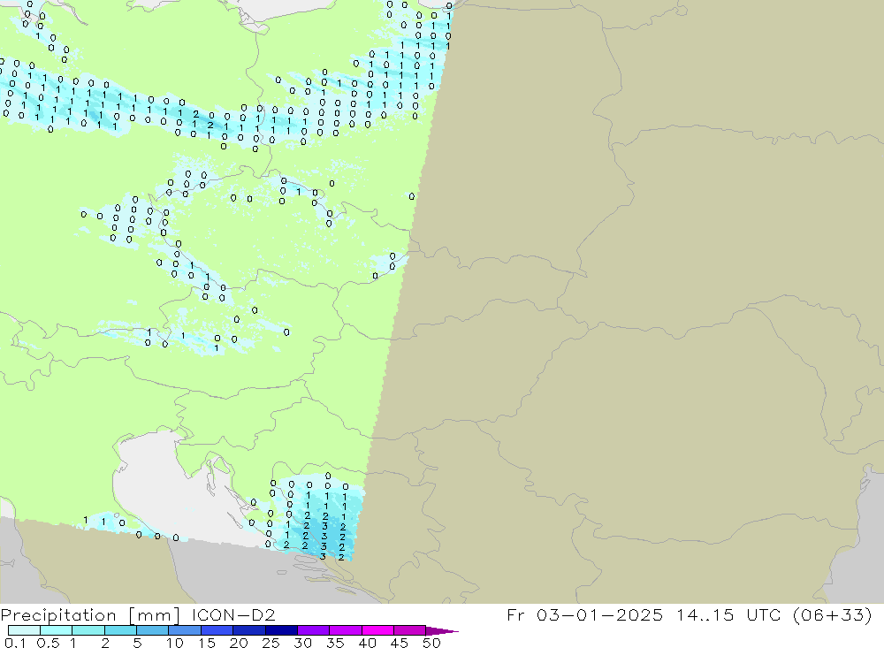884x648 pixels.
Task: Click the '25' legend value label
Action: [x=271, y=643]
